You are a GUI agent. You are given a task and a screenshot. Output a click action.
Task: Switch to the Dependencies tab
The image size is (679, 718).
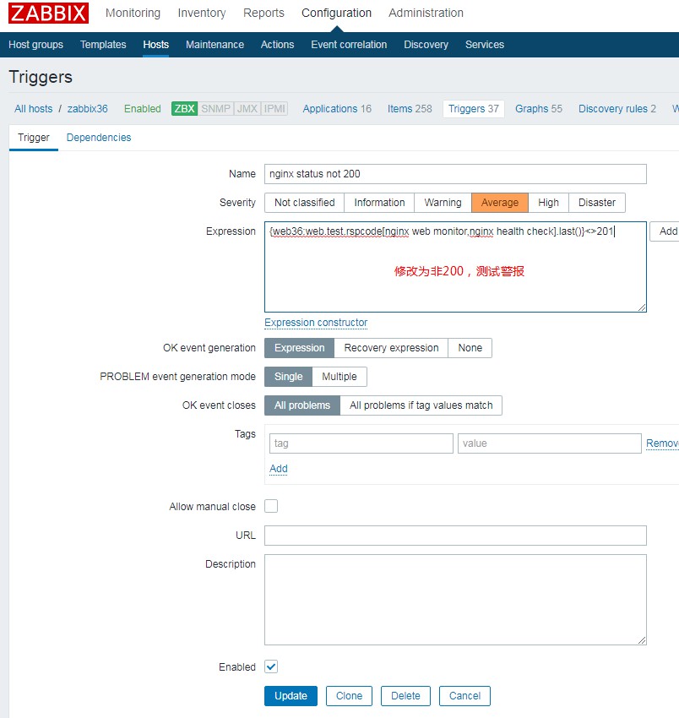(99, 138)
